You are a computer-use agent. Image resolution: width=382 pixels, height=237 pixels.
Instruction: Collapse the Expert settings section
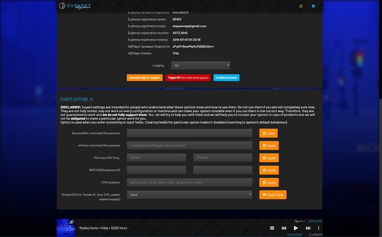[77, 99]
